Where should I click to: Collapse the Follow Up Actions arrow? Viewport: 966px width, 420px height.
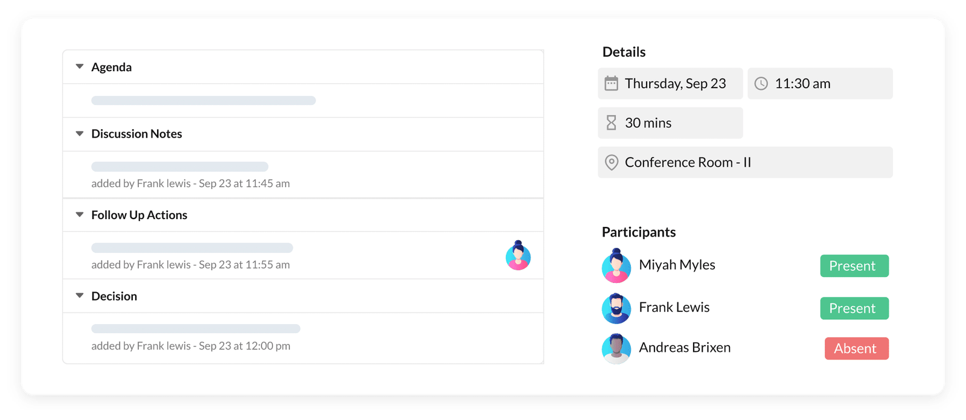click(x=79, y=215)
